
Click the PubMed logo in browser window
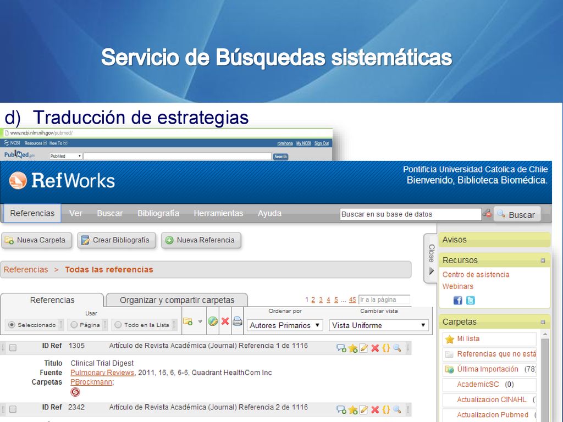pos(19,154)
